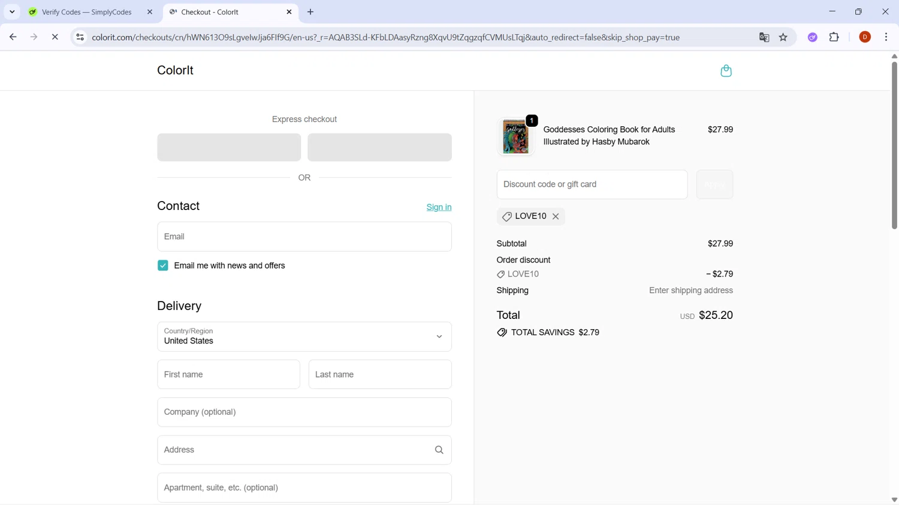Click the purple extension icon in toolbar

pyautogui.click(x=812, y=37)
